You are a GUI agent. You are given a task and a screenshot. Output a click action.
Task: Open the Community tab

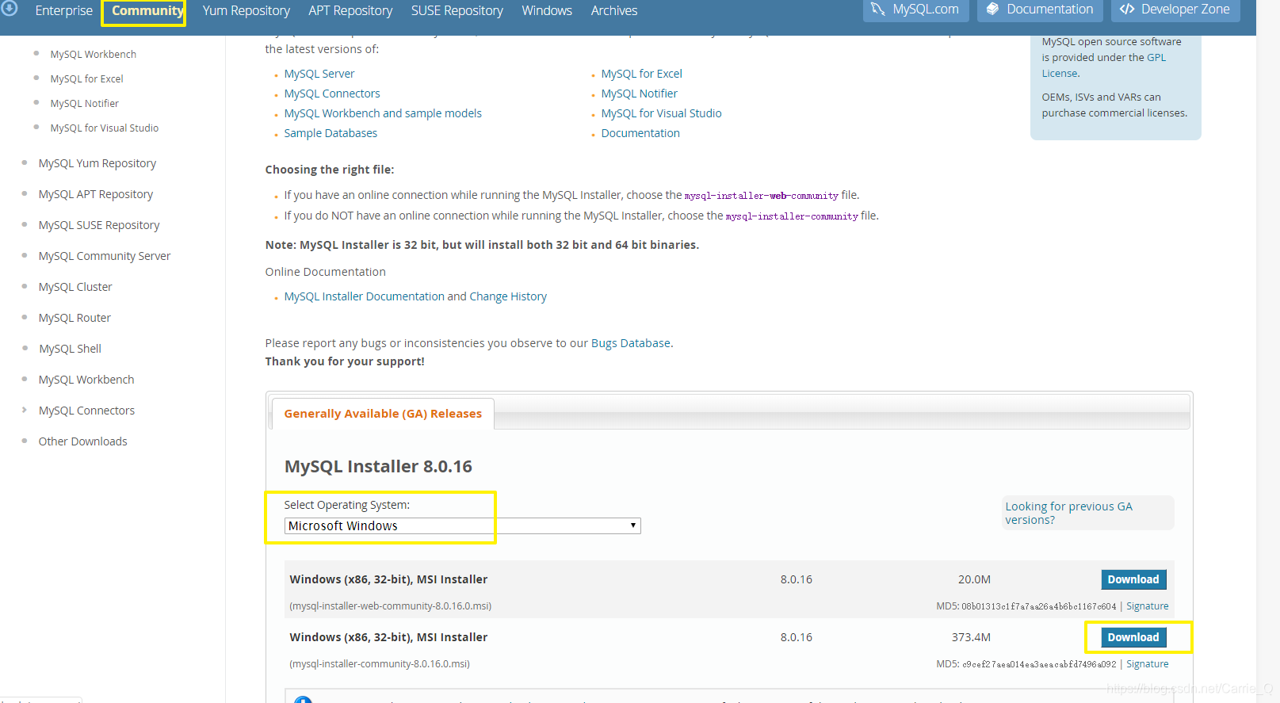(x=147, y=10)
